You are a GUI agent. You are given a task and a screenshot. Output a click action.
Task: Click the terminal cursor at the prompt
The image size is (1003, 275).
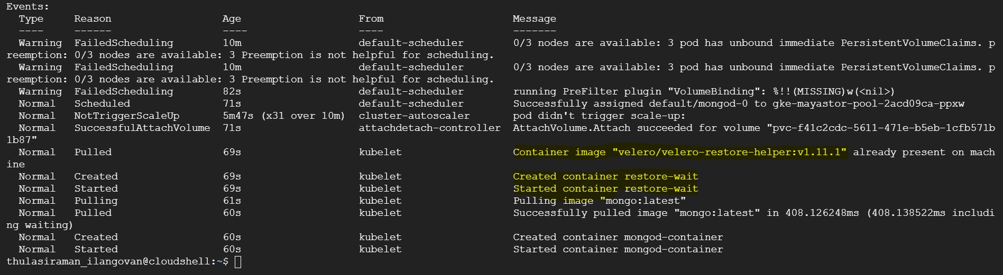[x=238, y=262]
